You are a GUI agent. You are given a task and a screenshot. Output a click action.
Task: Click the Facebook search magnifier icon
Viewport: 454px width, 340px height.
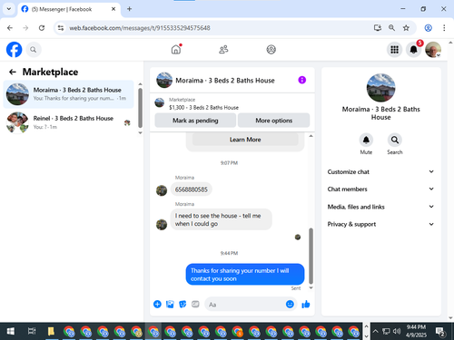(34, 50)
